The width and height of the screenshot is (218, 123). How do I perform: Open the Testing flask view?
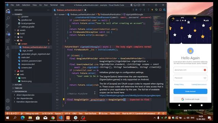(8, 48)
